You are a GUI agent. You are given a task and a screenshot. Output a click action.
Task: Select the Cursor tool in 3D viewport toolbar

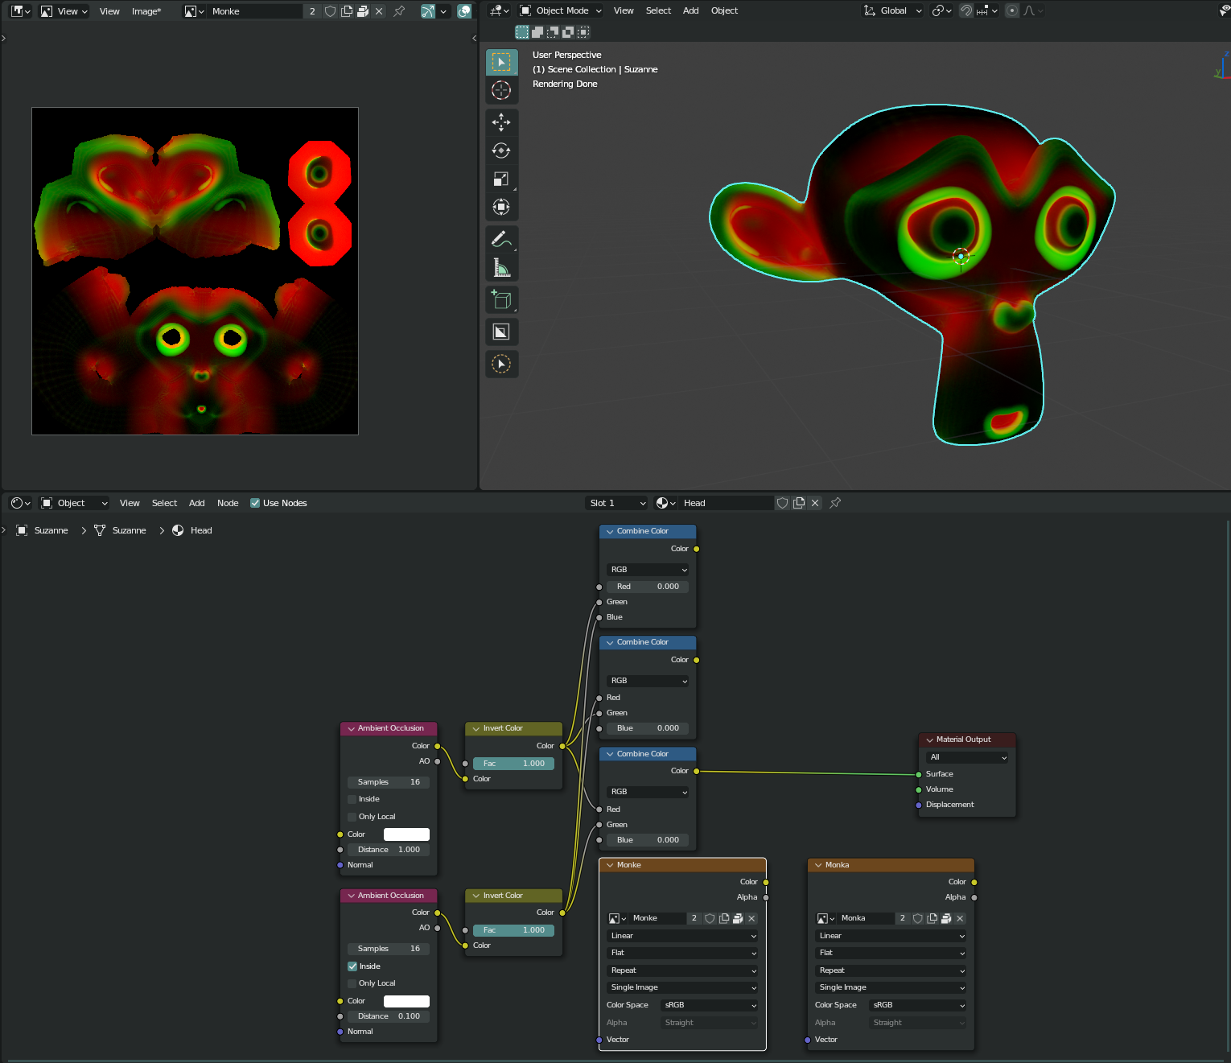pyautogui.click(x=501, y=90)
